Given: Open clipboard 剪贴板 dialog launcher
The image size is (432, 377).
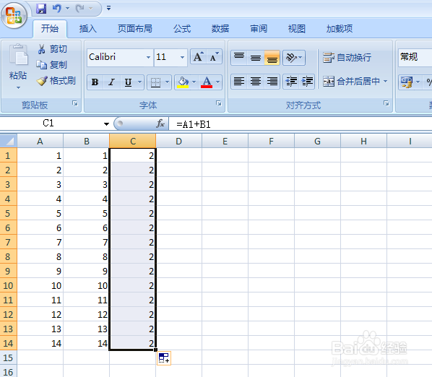Looking at the screenshot, I should coord(75,103).
